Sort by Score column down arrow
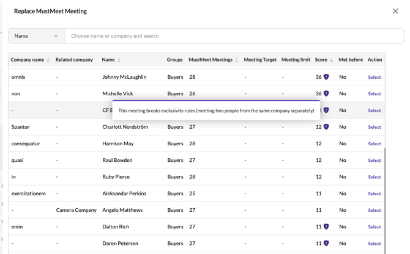The width and height of the screenshot is (410, 254). 331,60
